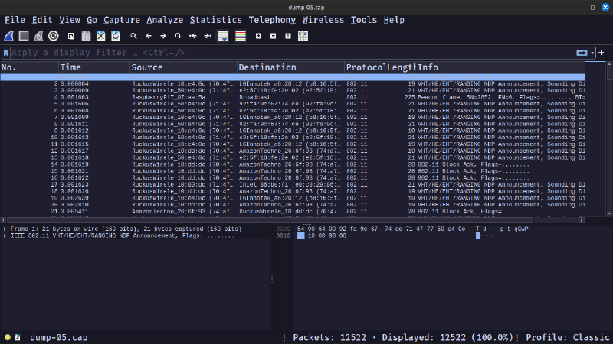Stop the running capture
This screenshot has width=613, height=344.
click(x=24, y=36)
